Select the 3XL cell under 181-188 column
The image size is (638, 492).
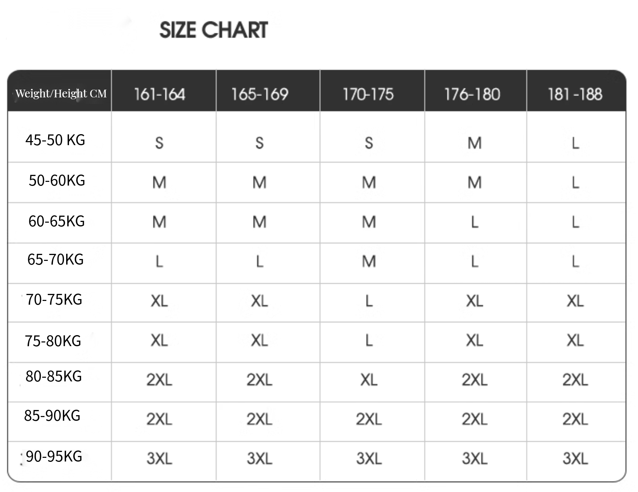tap(575, 459)
